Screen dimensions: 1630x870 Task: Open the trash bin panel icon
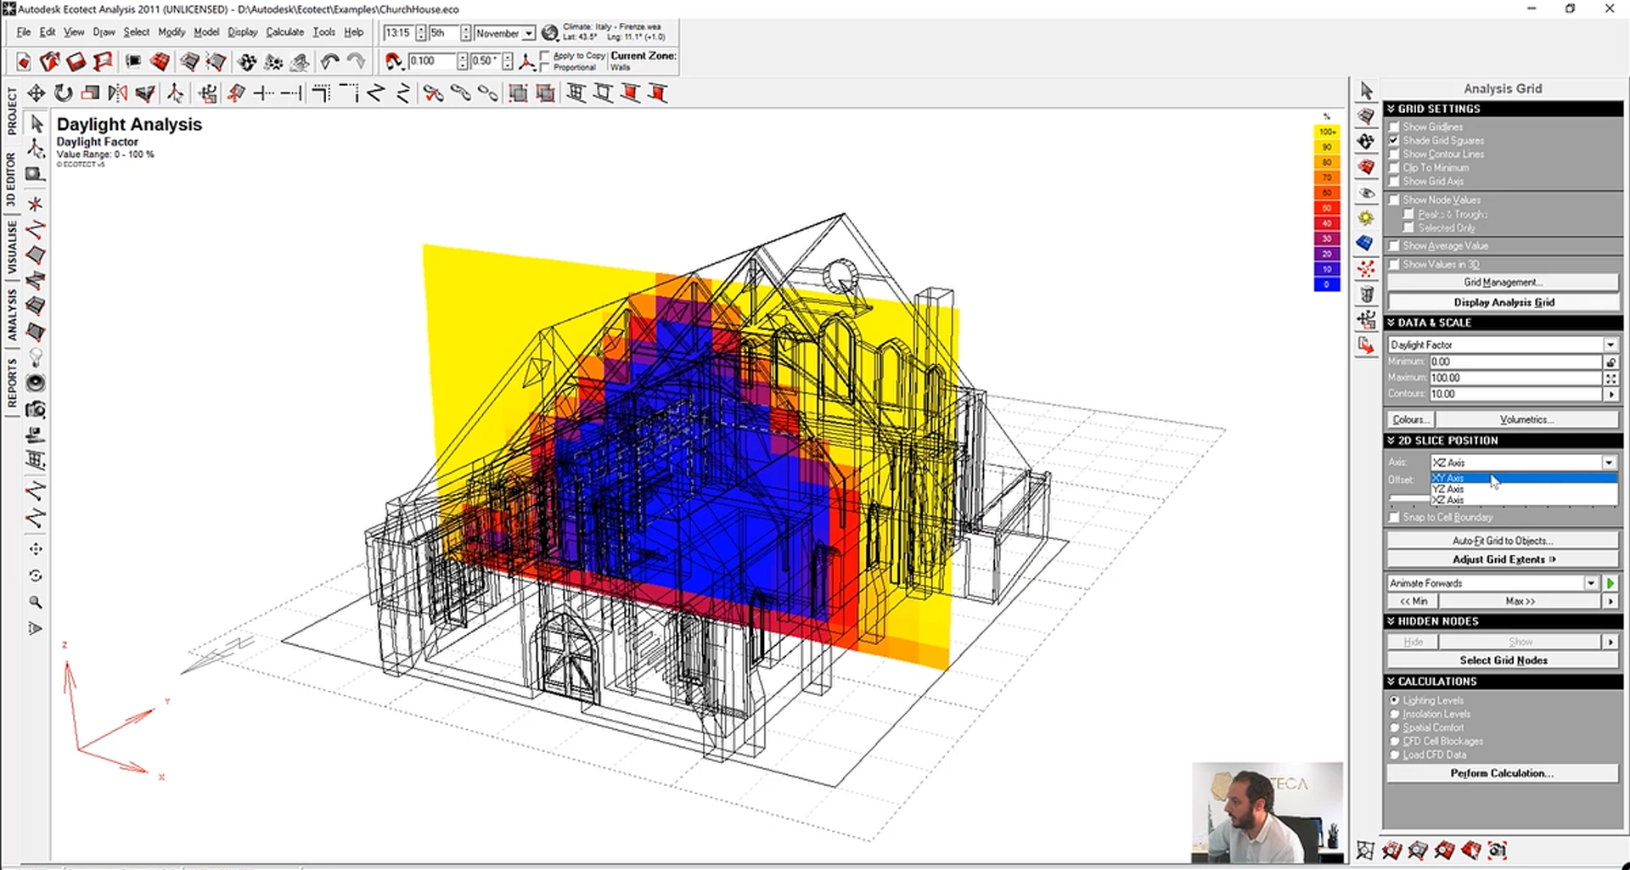(1366, 295)
